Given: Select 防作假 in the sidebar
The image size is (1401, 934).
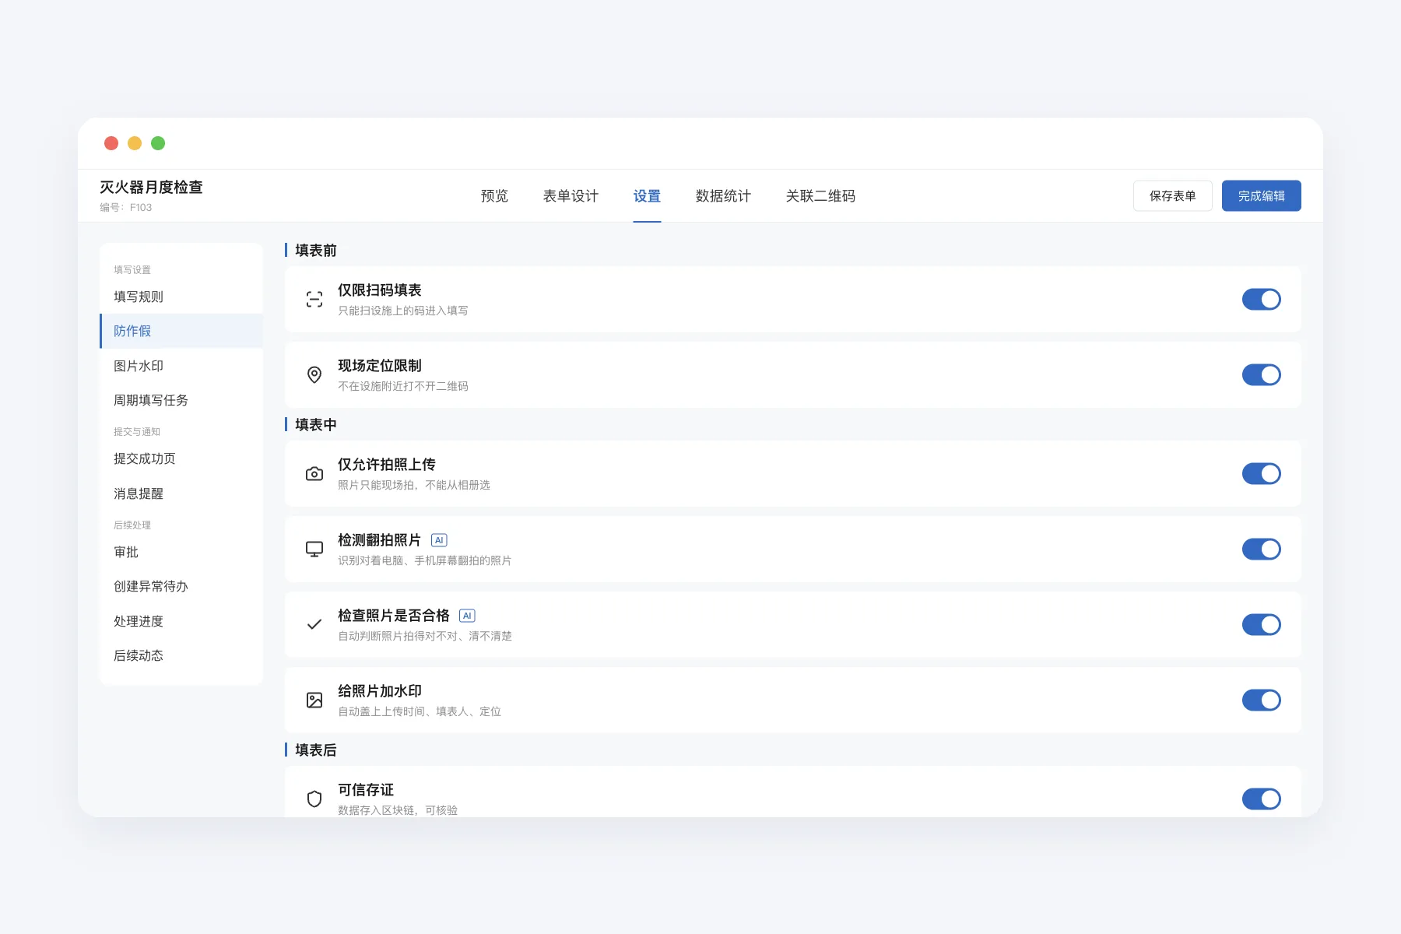Looking at the screenshot, I should pyautogui.click(x=181, y=332).
